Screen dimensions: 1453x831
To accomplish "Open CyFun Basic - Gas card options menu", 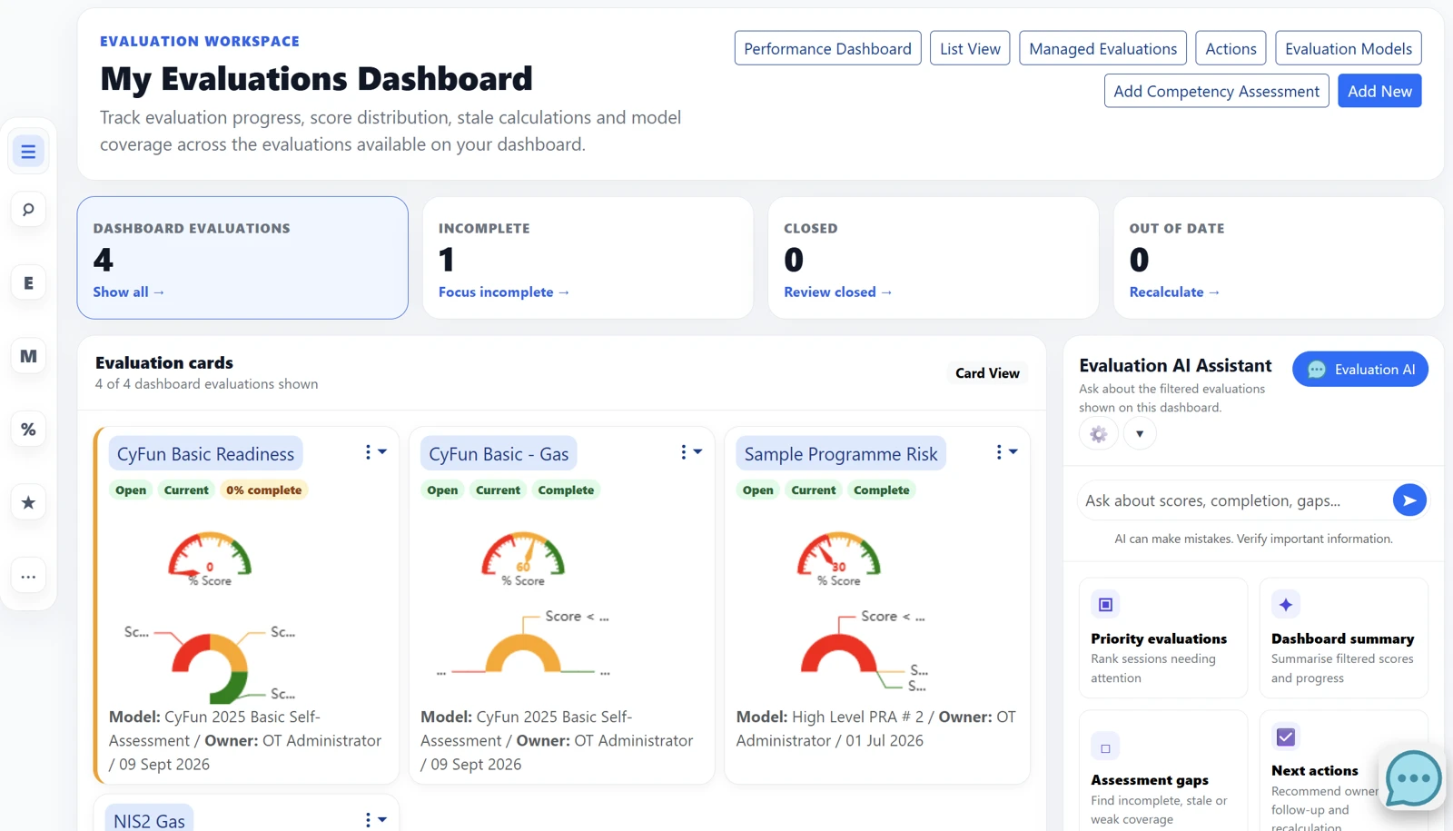I will pyautogui.click(x=690, y=452).
